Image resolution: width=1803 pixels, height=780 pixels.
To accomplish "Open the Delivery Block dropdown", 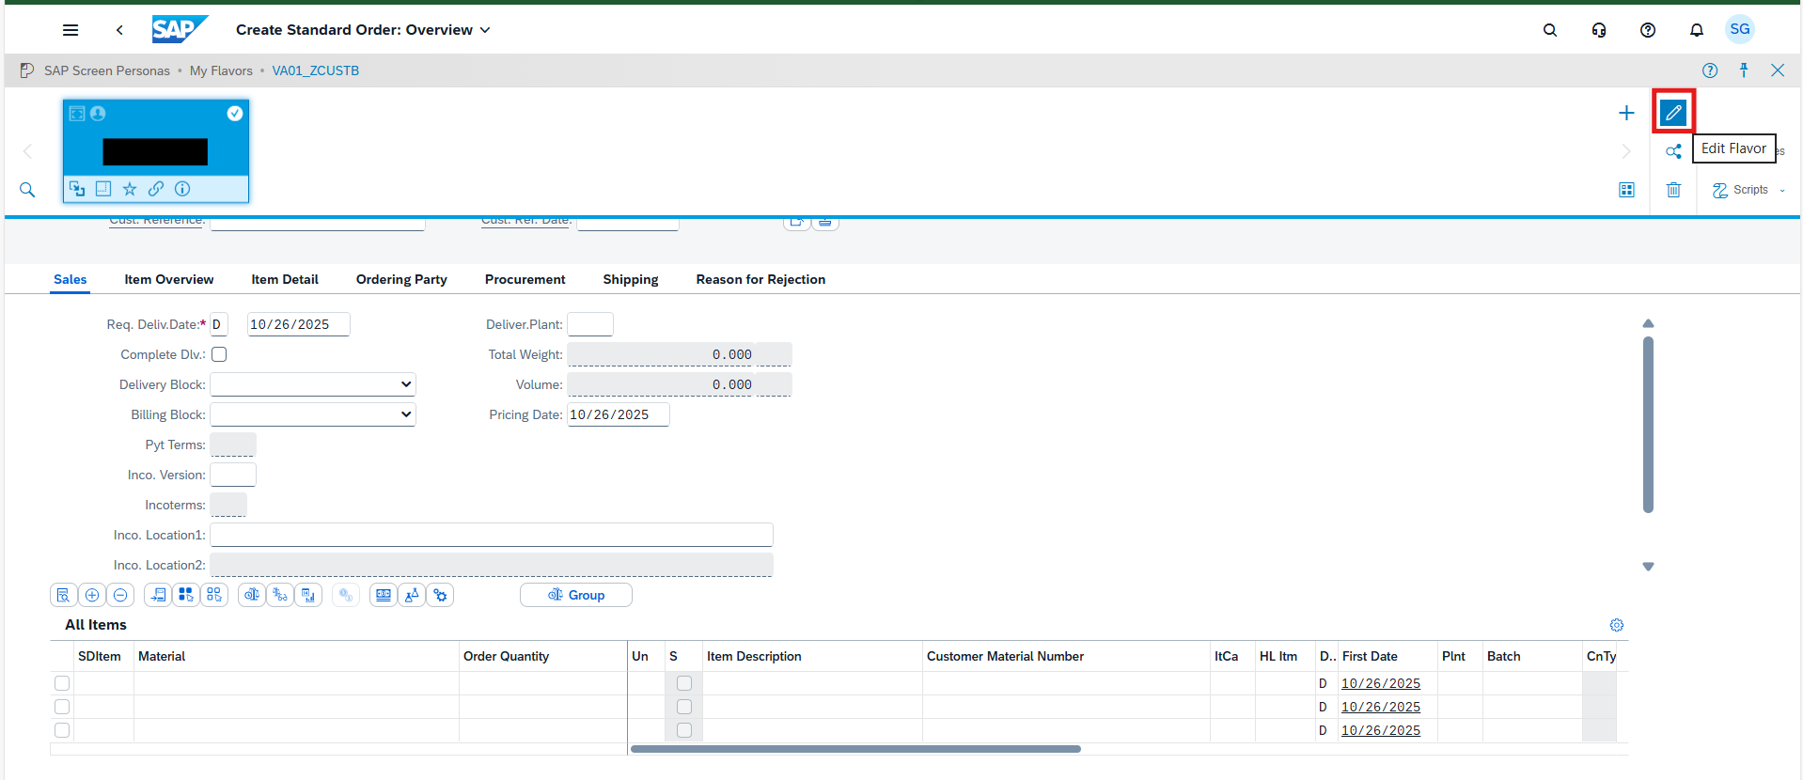I will coord(312,384).
